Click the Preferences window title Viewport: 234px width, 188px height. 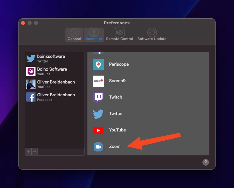pos(117,23)
